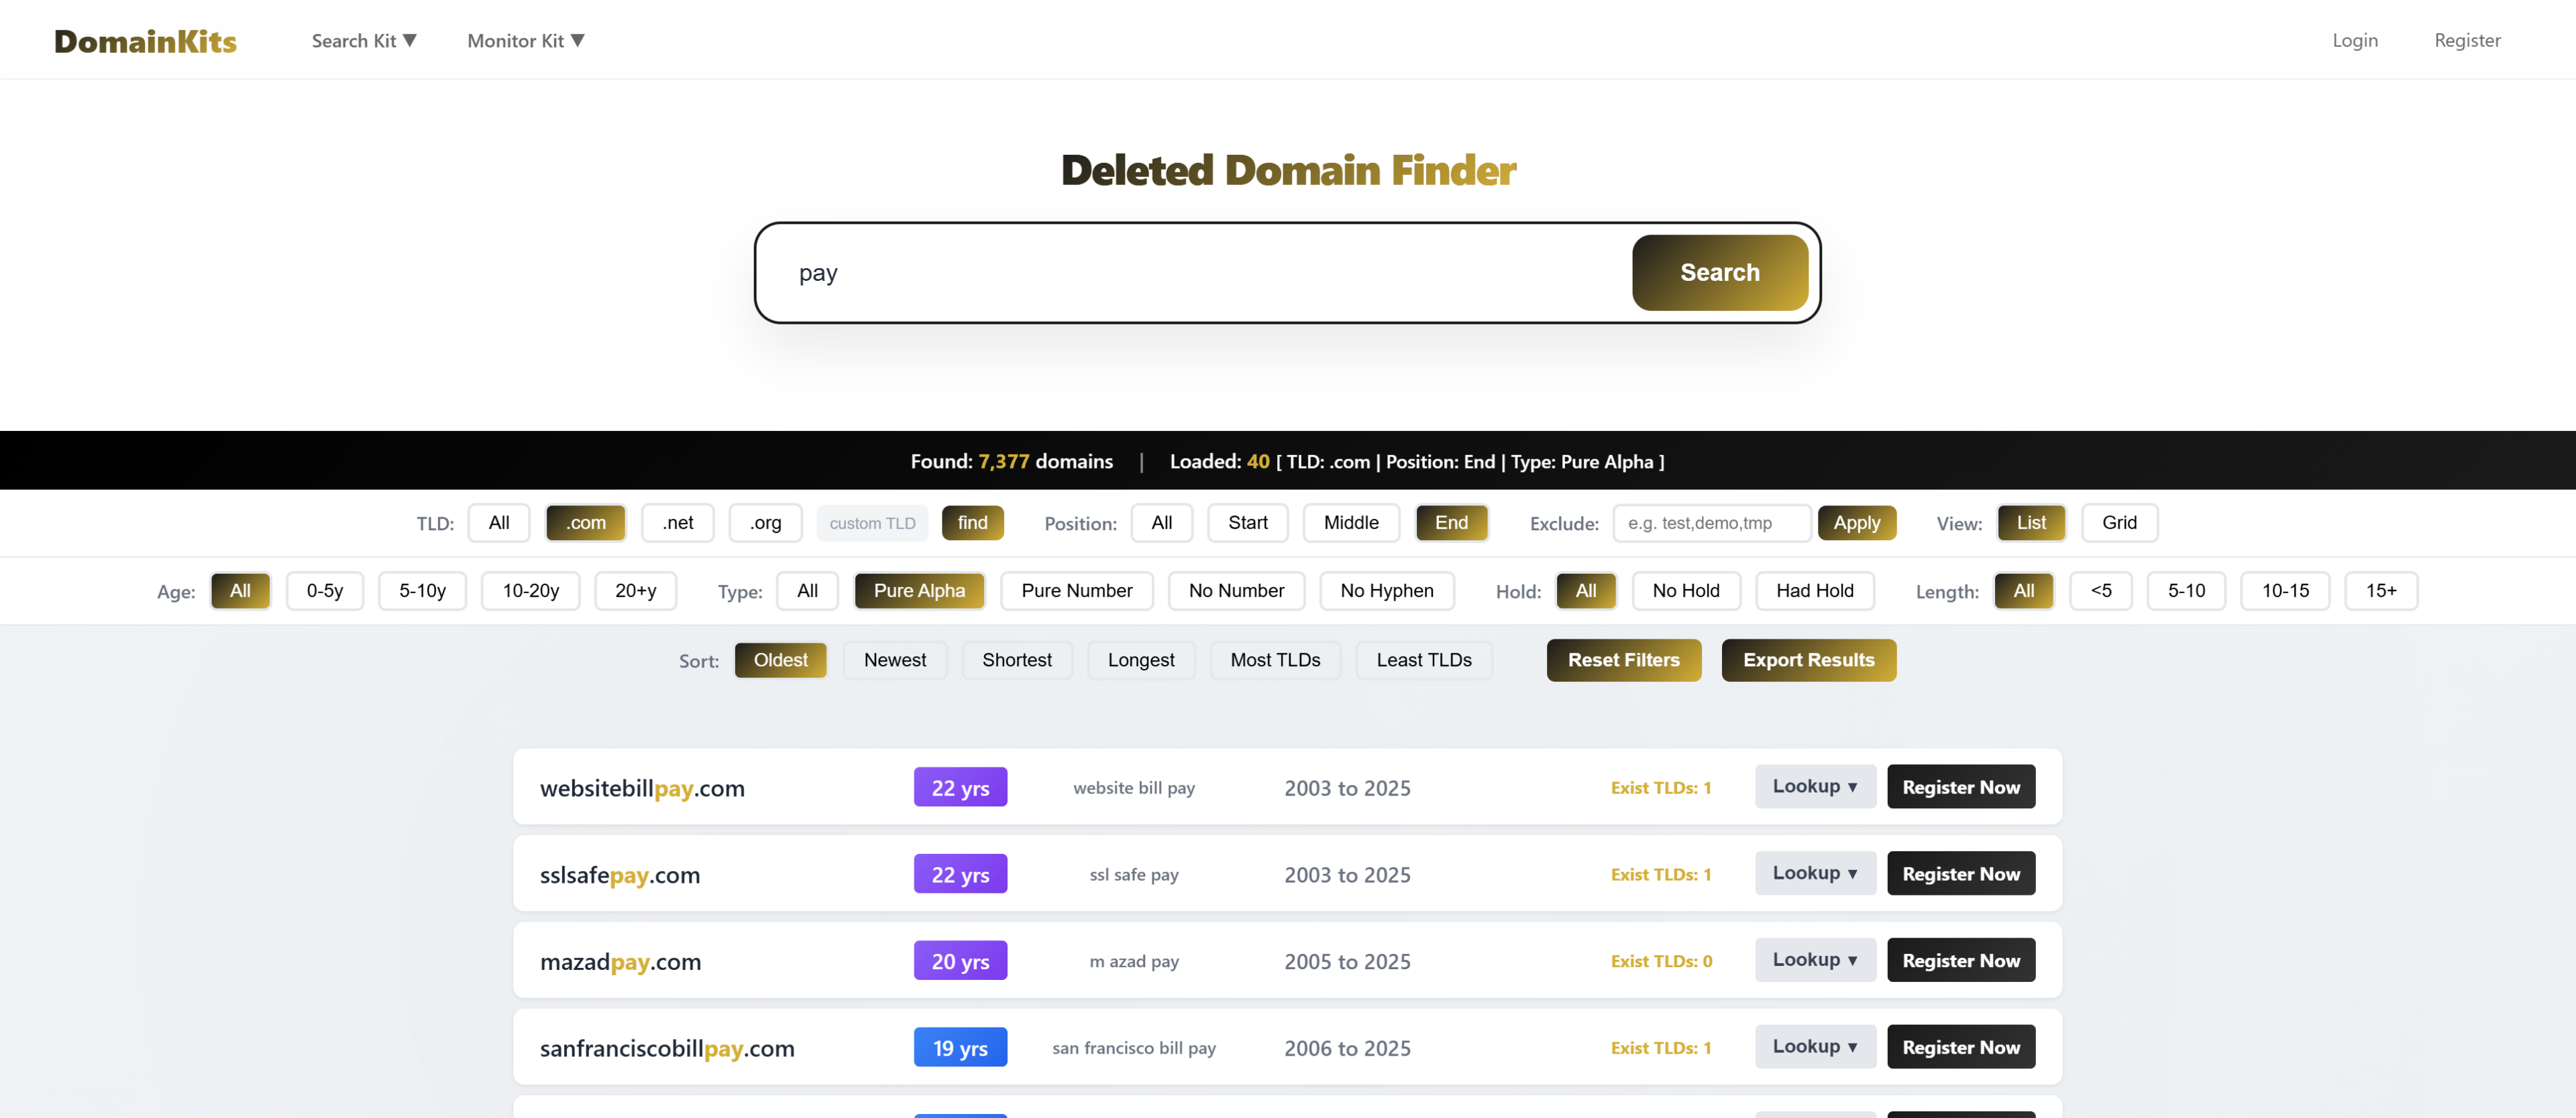Select Pure Number type filter

(x=1077, y=591)
